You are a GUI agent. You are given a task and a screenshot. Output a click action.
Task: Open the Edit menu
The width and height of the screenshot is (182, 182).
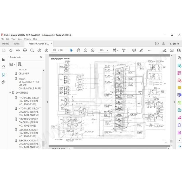click(x=8, y=39)
